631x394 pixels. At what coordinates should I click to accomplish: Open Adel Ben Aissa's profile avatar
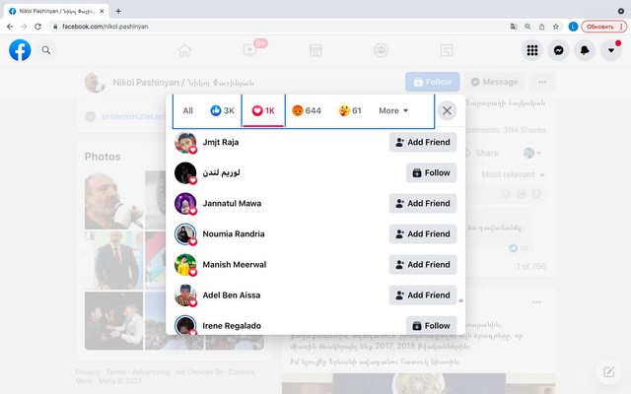(185, 295)
